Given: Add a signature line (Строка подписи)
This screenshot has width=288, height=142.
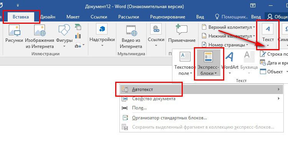Looking at the screenshot, I should click(x=274, y=54).
